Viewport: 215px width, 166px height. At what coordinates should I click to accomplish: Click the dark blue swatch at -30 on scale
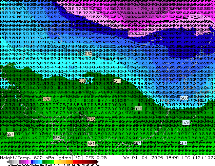tap(32, 162)
